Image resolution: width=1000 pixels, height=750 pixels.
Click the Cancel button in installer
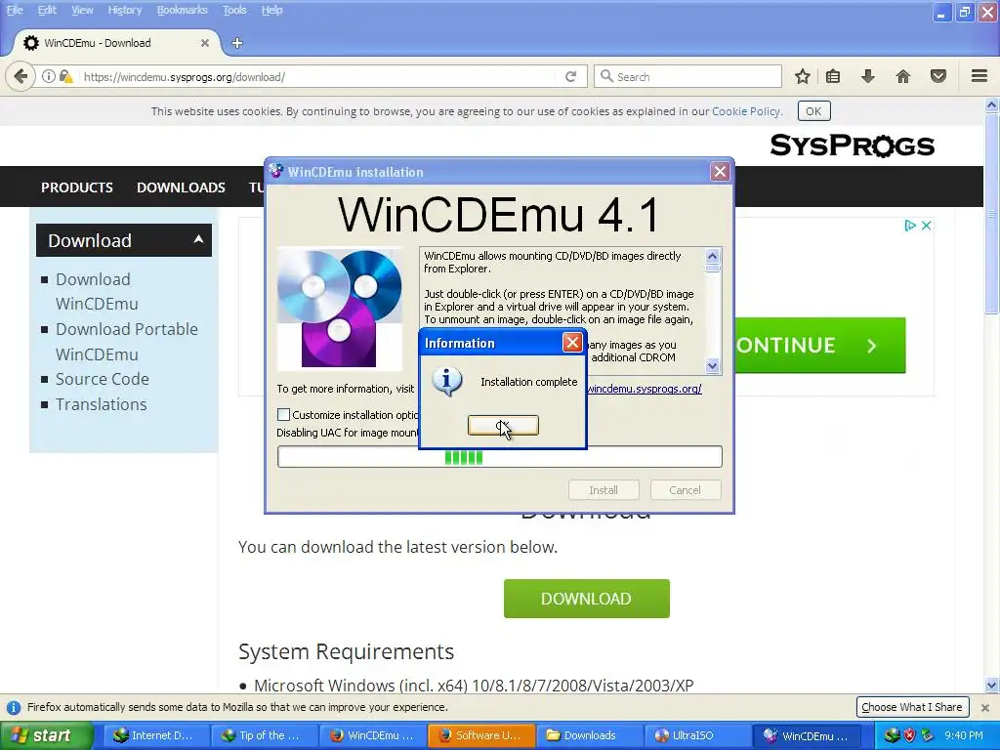(x=685, y=490)
